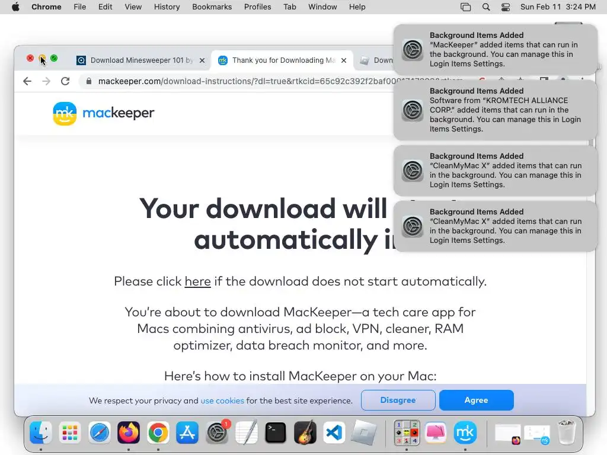Open the "MacKeeper" background items notification

495,50
